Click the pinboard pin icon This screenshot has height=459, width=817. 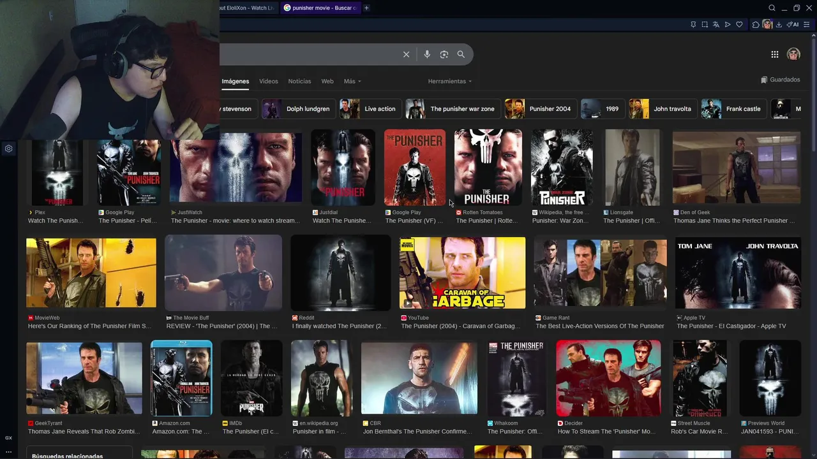tap(693, 25)
